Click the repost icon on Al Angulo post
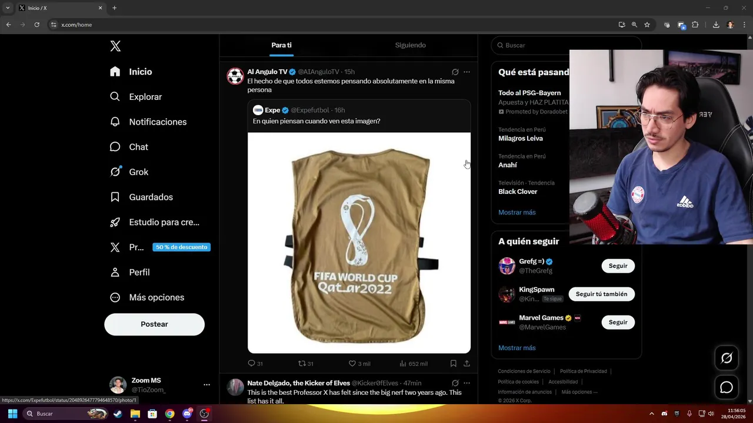Image resolution: width=753 pixels, height=423 pixels. click(x=302, y=364)
